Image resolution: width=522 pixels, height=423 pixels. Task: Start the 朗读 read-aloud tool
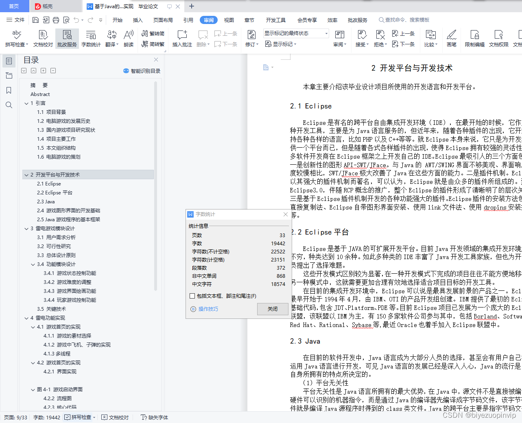pos(129,39)
